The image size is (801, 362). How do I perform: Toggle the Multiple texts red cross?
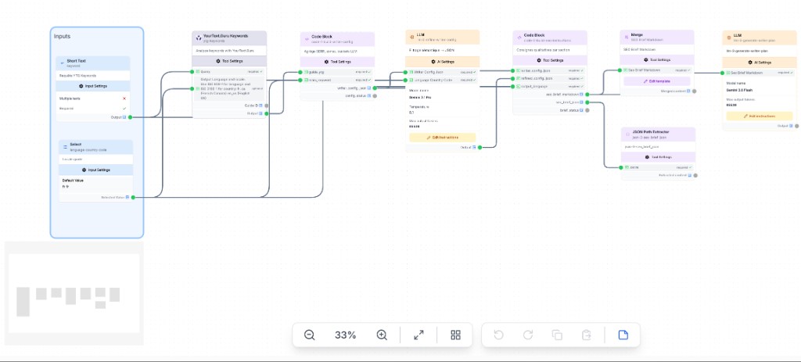tap(124, 99)
